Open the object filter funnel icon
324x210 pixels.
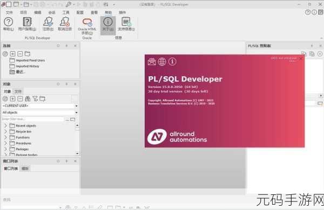[x=35, y=99]
